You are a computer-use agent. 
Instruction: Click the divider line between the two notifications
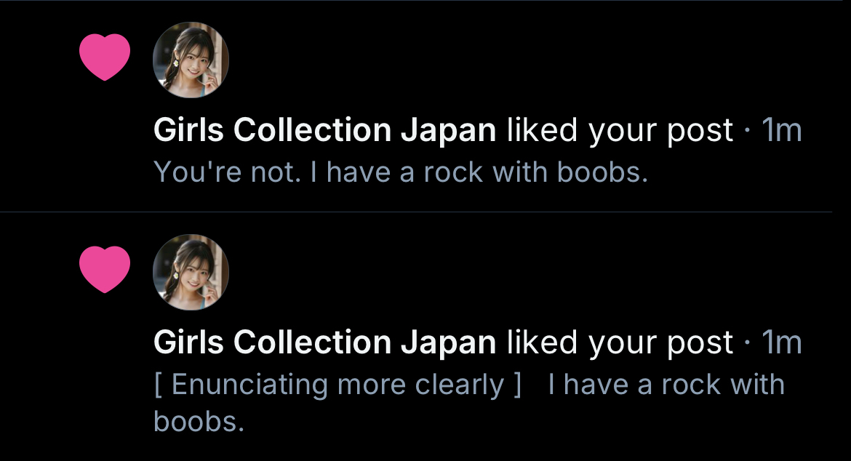click(x=425, y=212)
